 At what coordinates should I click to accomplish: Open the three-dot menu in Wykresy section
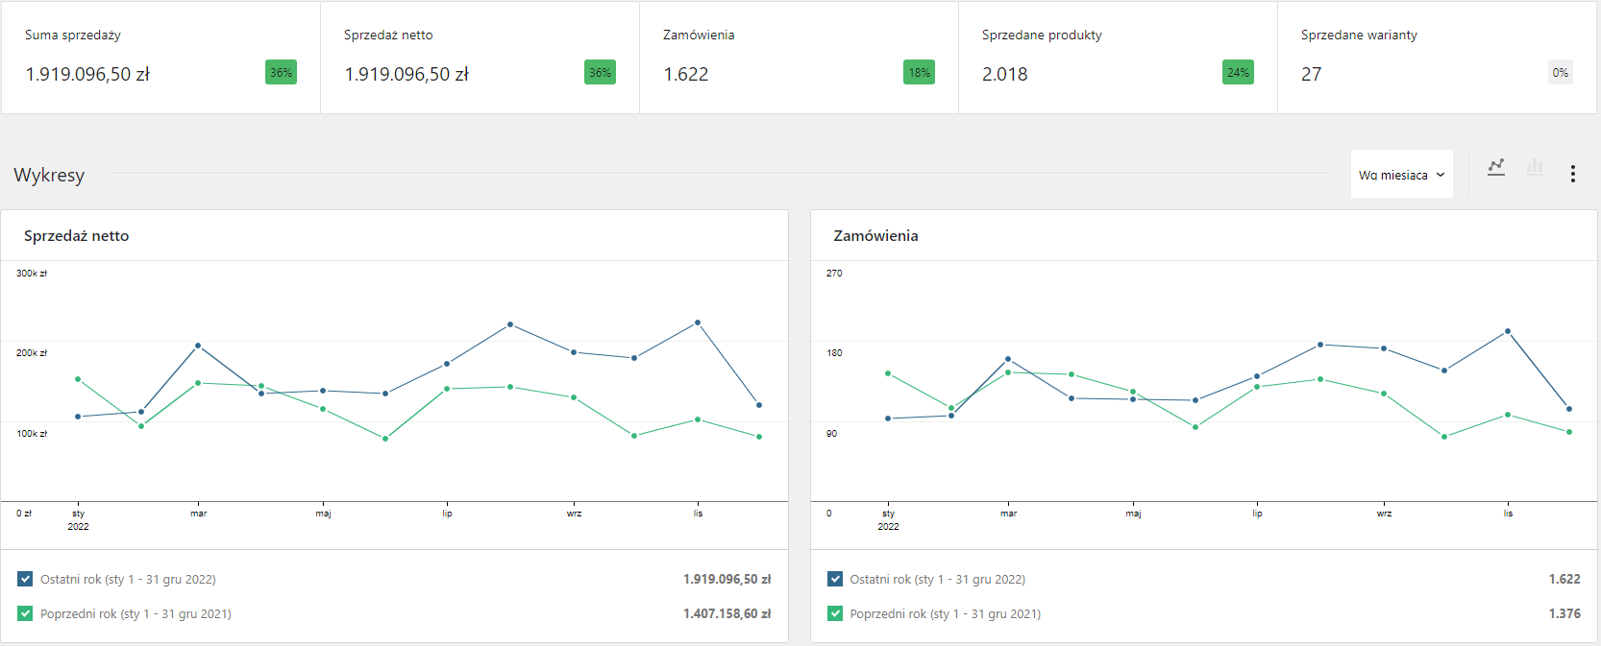(x=1573, y=174)
